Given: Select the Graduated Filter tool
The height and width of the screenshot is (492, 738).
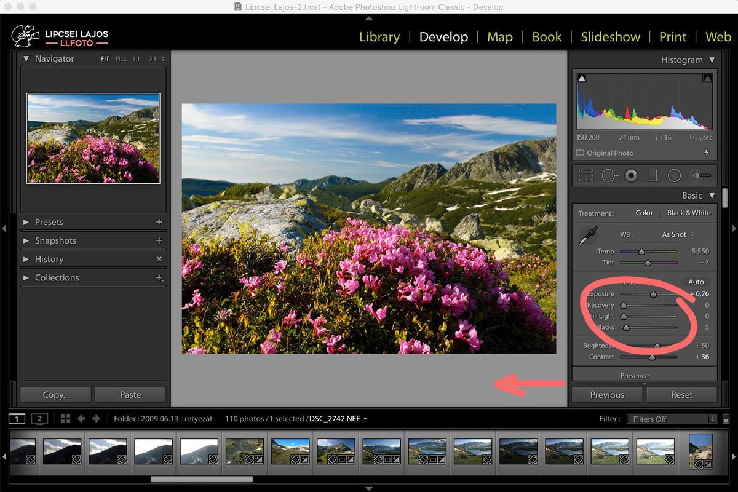Looking at the screenshot, I should pos(653,175).
